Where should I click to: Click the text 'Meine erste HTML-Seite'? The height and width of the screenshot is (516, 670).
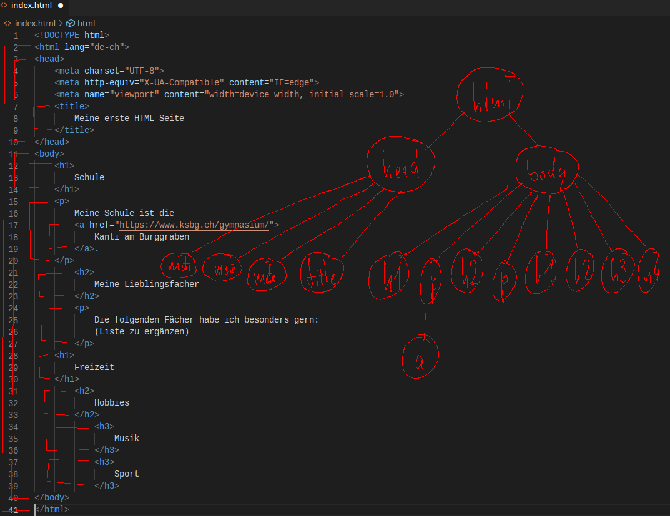pyautogui.click(x=129, y=118)
